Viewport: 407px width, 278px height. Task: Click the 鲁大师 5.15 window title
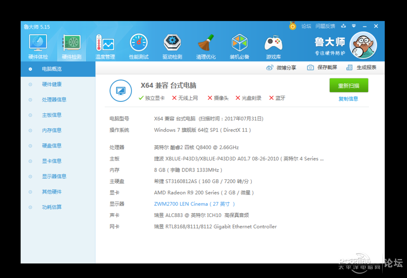37,27
